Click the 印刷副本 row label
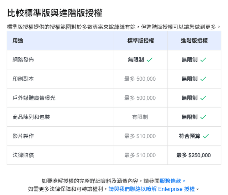The image size is (228, 195). (23, 79)
